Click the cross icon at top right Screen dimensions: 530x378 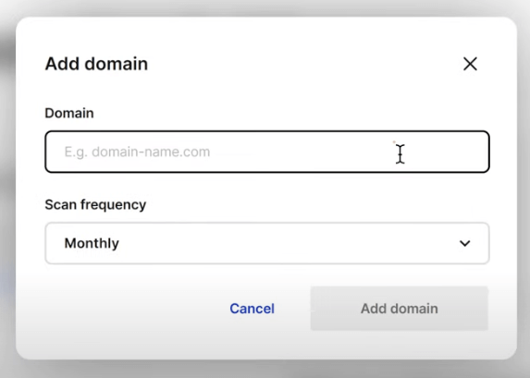pos(470,64)
